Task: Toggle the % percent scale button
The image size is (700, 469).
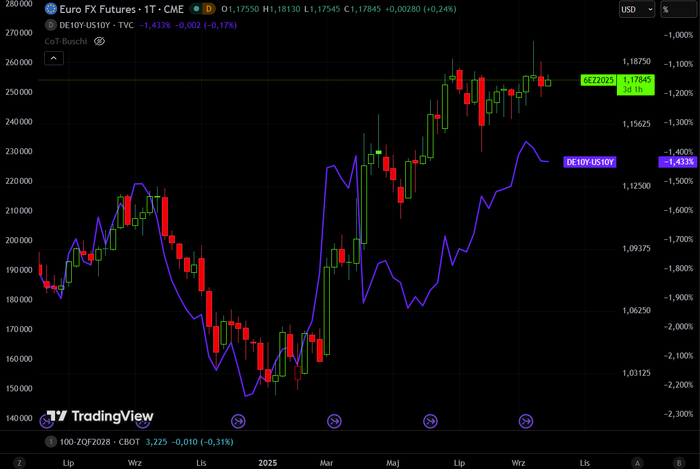Action: tap(679, 9)
